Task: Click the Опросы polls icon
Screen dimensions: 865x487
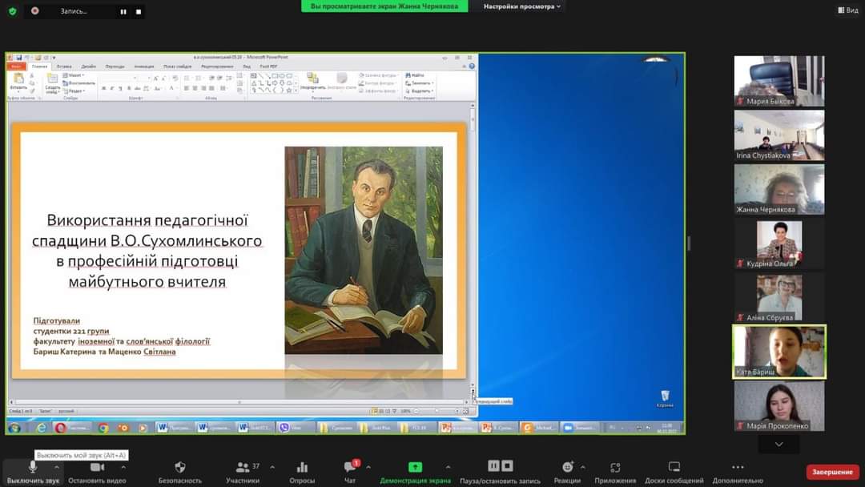Action: [x=302, y=467]
